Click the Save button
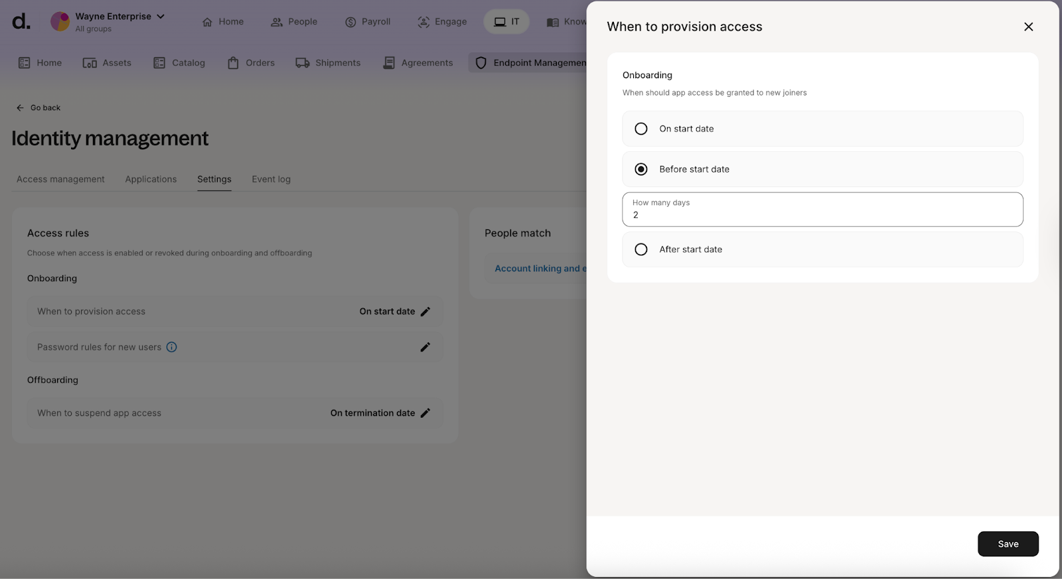Screen dimensions: 1062x579 click(1008, 544)
